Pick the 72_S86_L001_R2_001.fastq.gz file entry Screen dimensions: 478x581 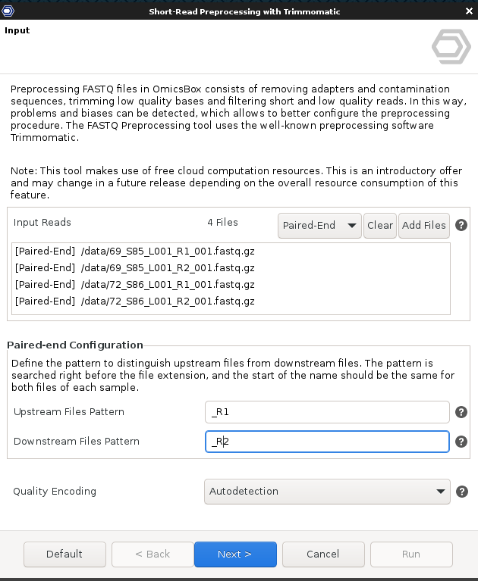(x=134, y=301)
